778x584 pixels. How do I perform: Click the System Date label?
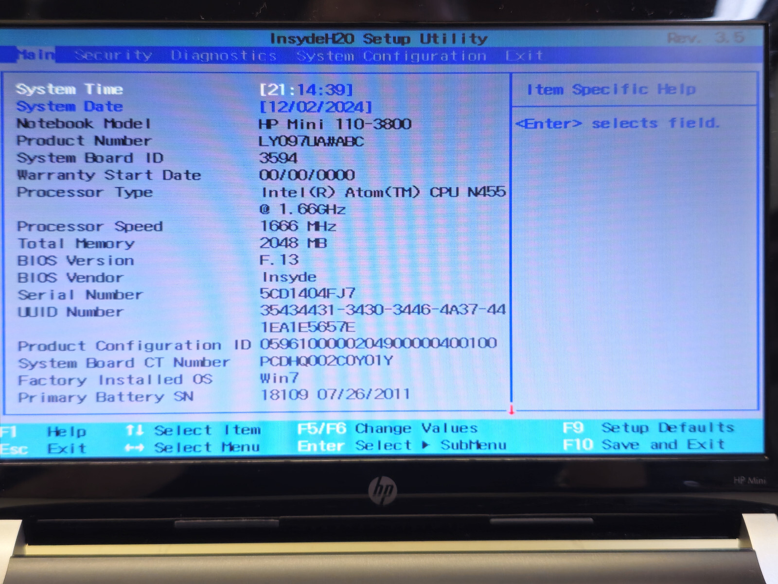pos(70,106)
